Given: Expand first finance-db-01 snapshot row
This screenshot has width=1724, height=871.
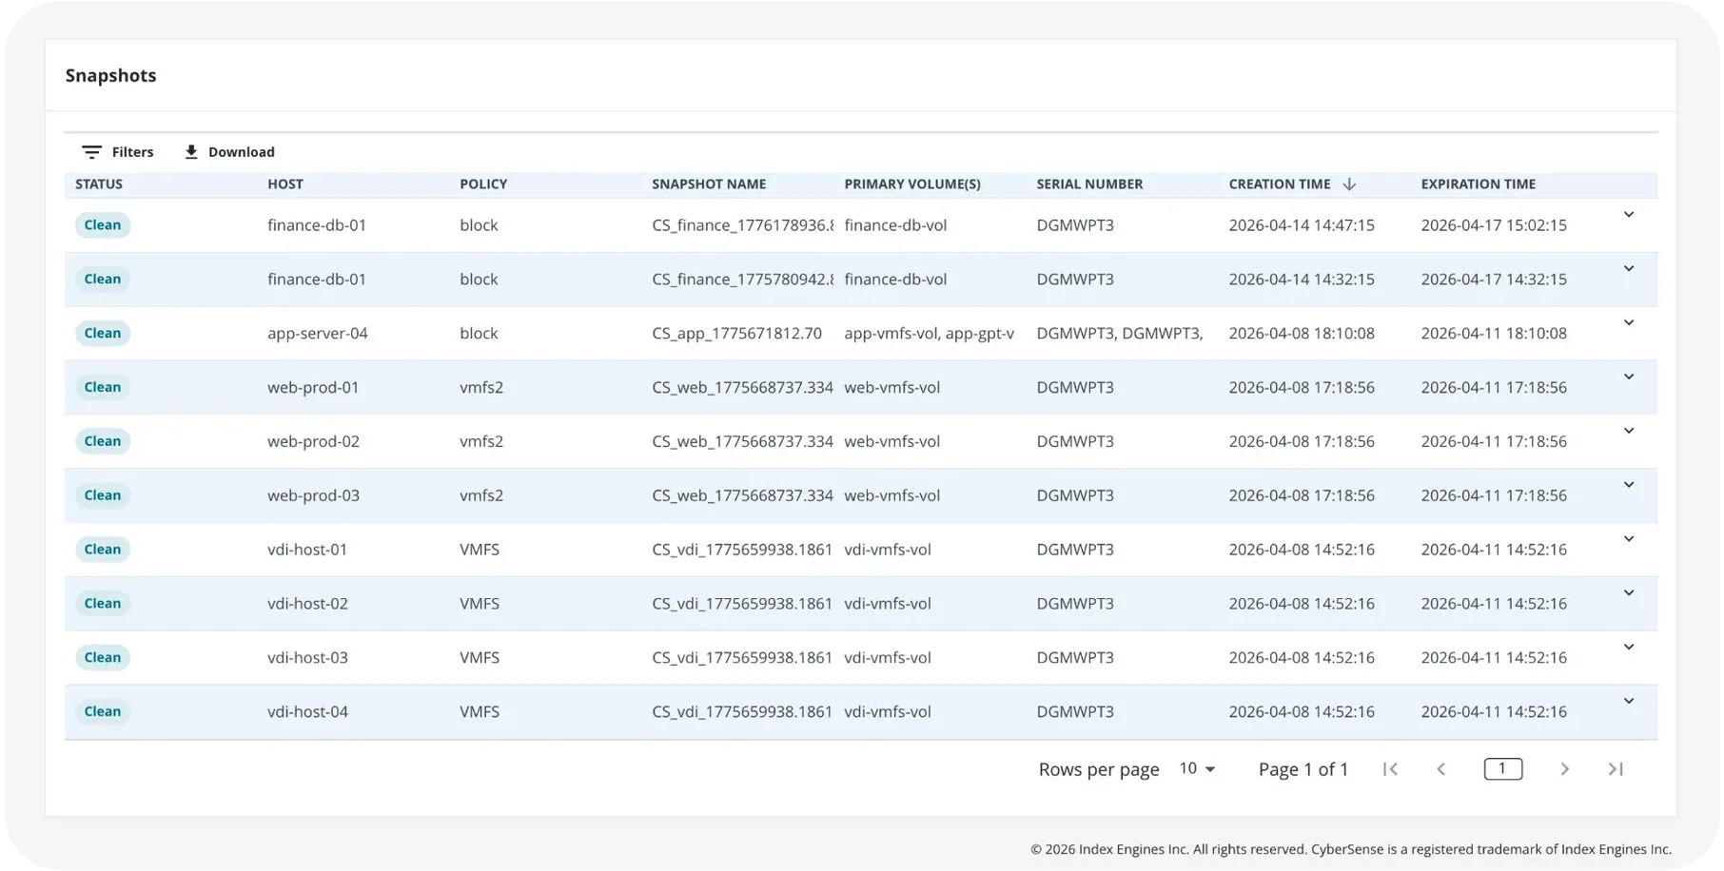Looking at the screenshot, I should [1629, 215].
